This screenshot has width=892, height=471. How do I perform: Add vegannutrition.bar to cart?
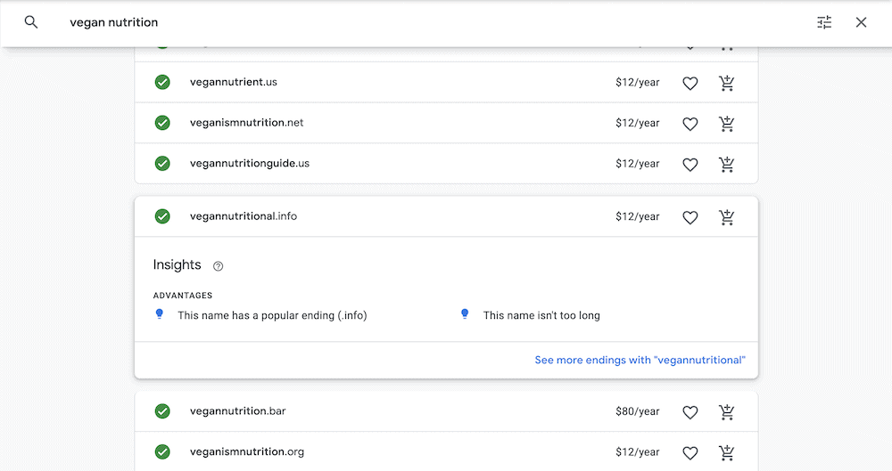coord(726,412)
